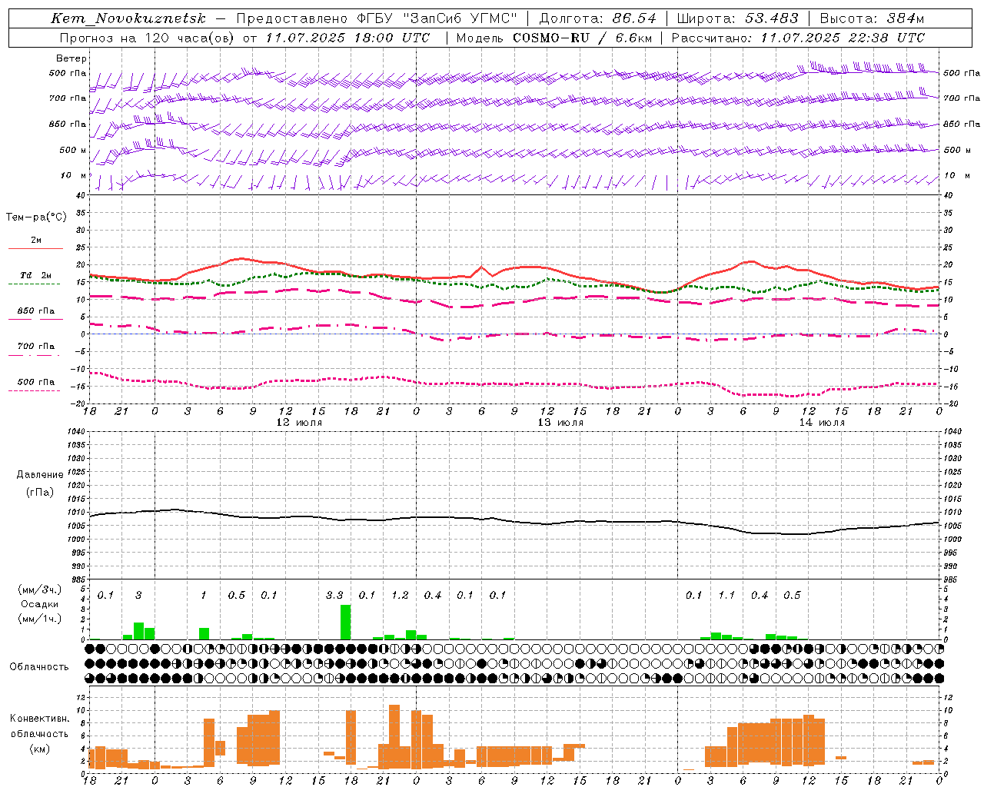Viewport: 984px width, 787px height.
Task: Click the Рассчитано: 11.07.2025 22:38 UTC timestamp
Action: click(x=798, y=38)
